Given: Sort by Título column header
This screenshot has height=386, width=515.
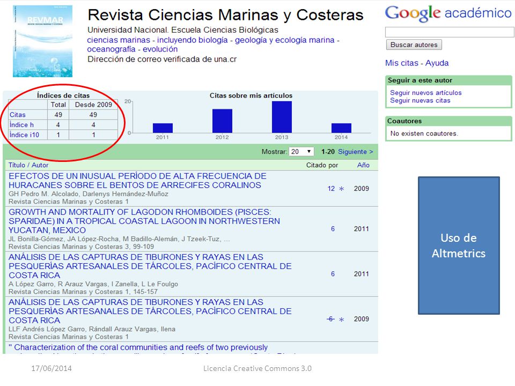Looking at the screenshot, I should 17,165.
